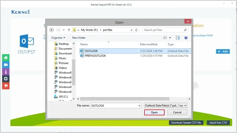Click My Works (F:) path segment
237x133 pixels.
coord(89,30)
